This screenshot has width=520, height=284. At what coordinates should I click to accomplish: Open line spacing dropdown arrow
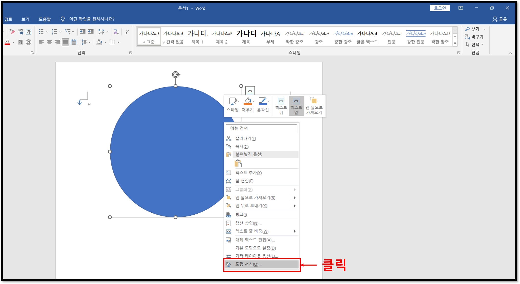89,42
